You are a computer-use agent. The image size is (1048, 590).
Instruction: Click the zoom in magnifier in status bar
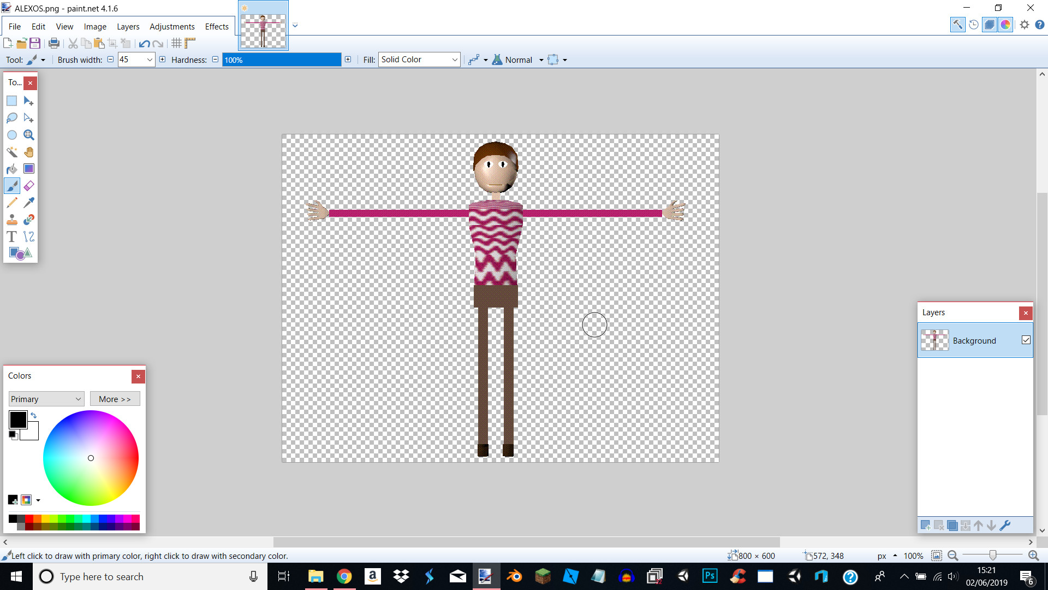tap(1033, 556)
